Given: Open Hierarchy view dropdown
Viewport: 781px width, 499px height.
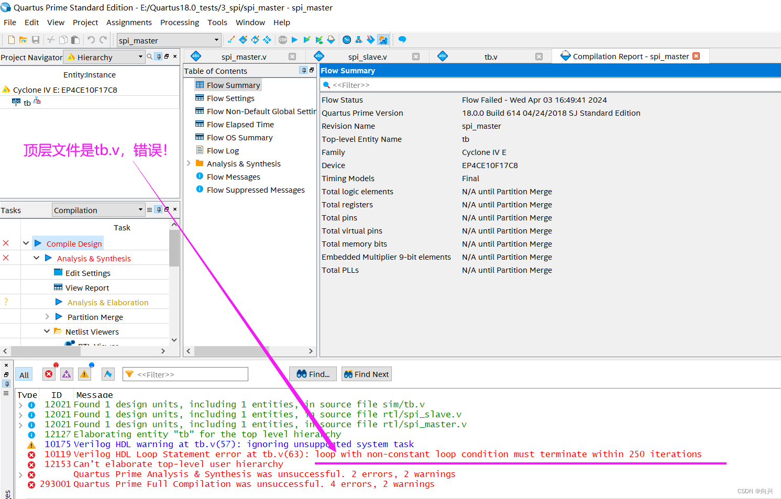Looking at the screenshot, I should point(104,57).
